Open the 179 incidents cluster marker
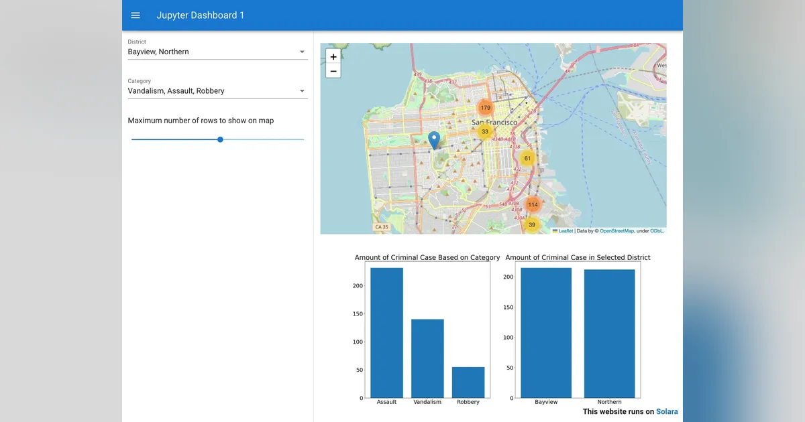Viewport: 805px width, 422px height. click(x=486, y=108)
